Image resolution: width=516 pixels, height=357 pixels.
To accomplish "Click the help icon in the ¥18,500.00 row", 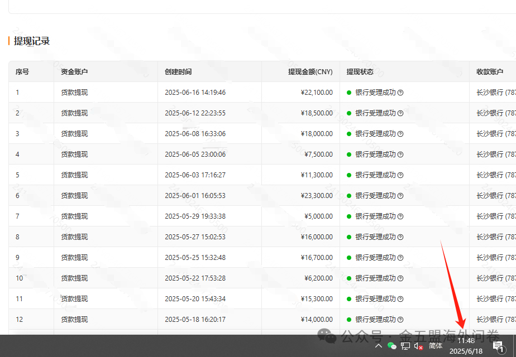I will click(x=400, y=113).
